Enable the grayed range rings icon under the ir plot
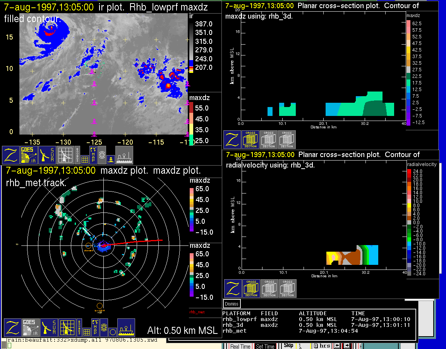 pos(102,154)
